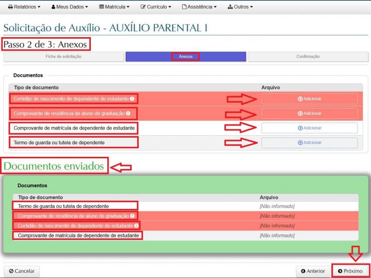Select the Anexos step tab
The width and height of the screenshot is (371, 278).
click(185, 56)
